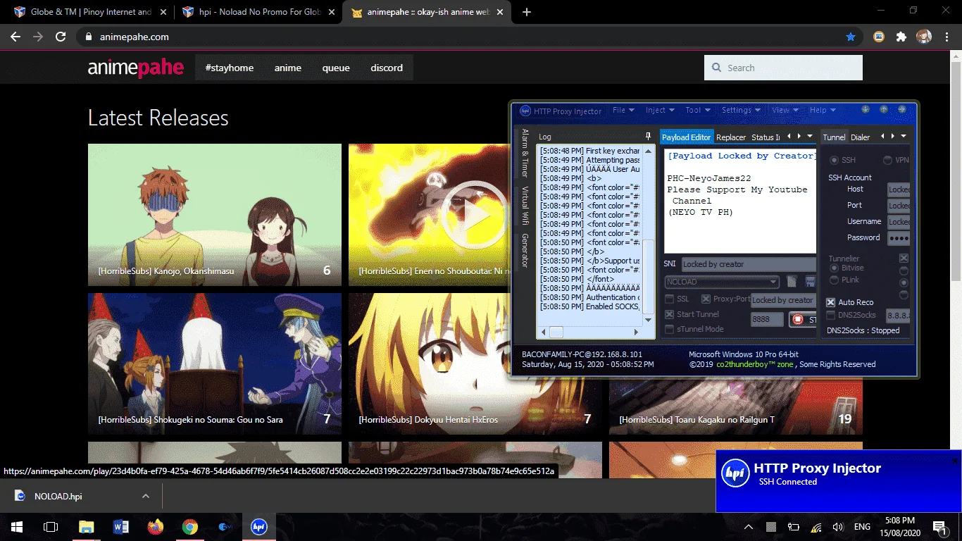Image resolution: width=962 pixels, height=541 pixels.
Task: Show hidden system tray icons
Action: tap(749, 527)
